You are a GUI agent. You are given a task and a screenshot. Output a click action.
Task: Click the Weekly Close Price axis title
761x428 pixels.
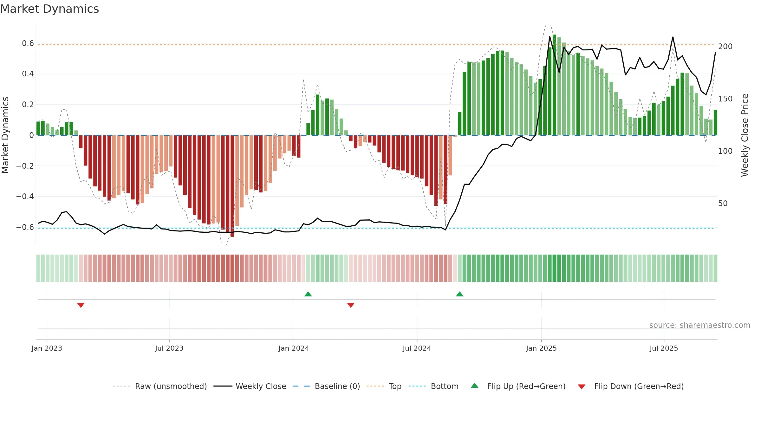click(x=745, y=135)
